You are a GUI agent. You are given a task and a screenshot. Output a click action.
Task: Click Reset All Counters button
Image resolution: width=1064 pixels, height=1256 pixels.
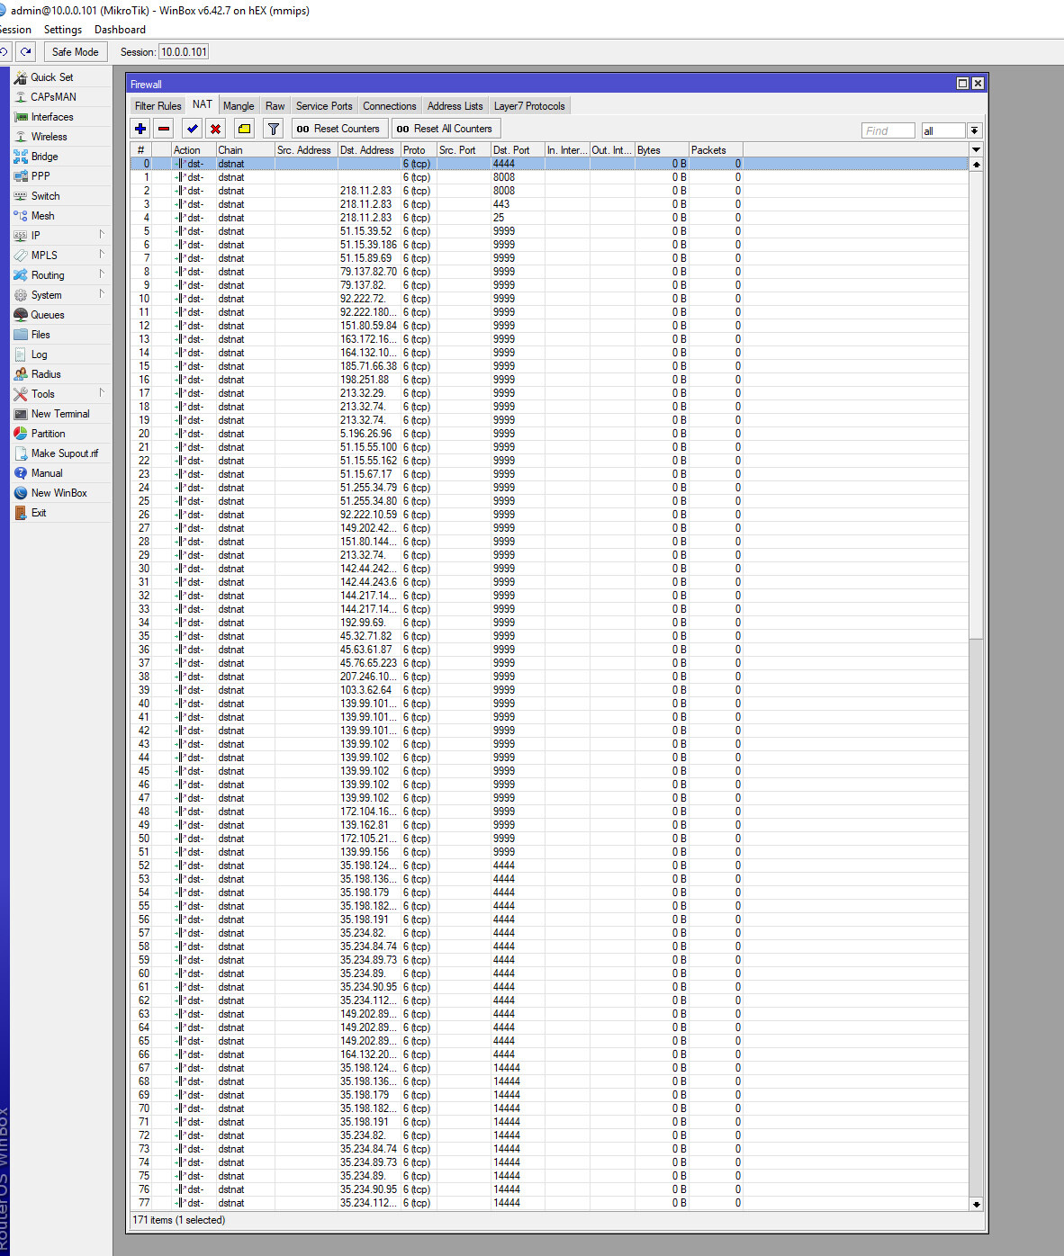pyautogui.click(x=446, y=129)
